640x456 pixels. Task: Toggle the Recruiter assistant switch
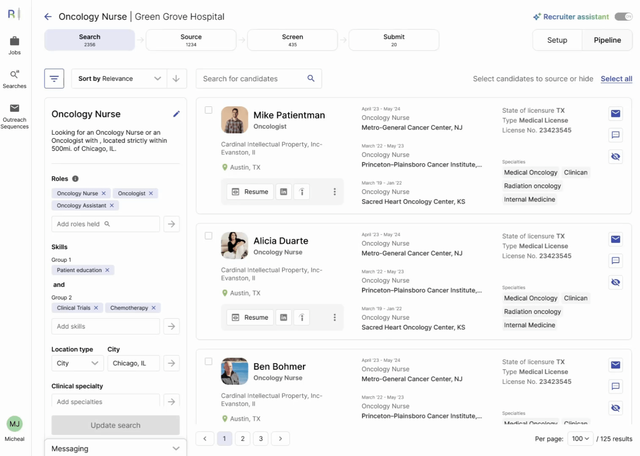[x=624, y=17]
